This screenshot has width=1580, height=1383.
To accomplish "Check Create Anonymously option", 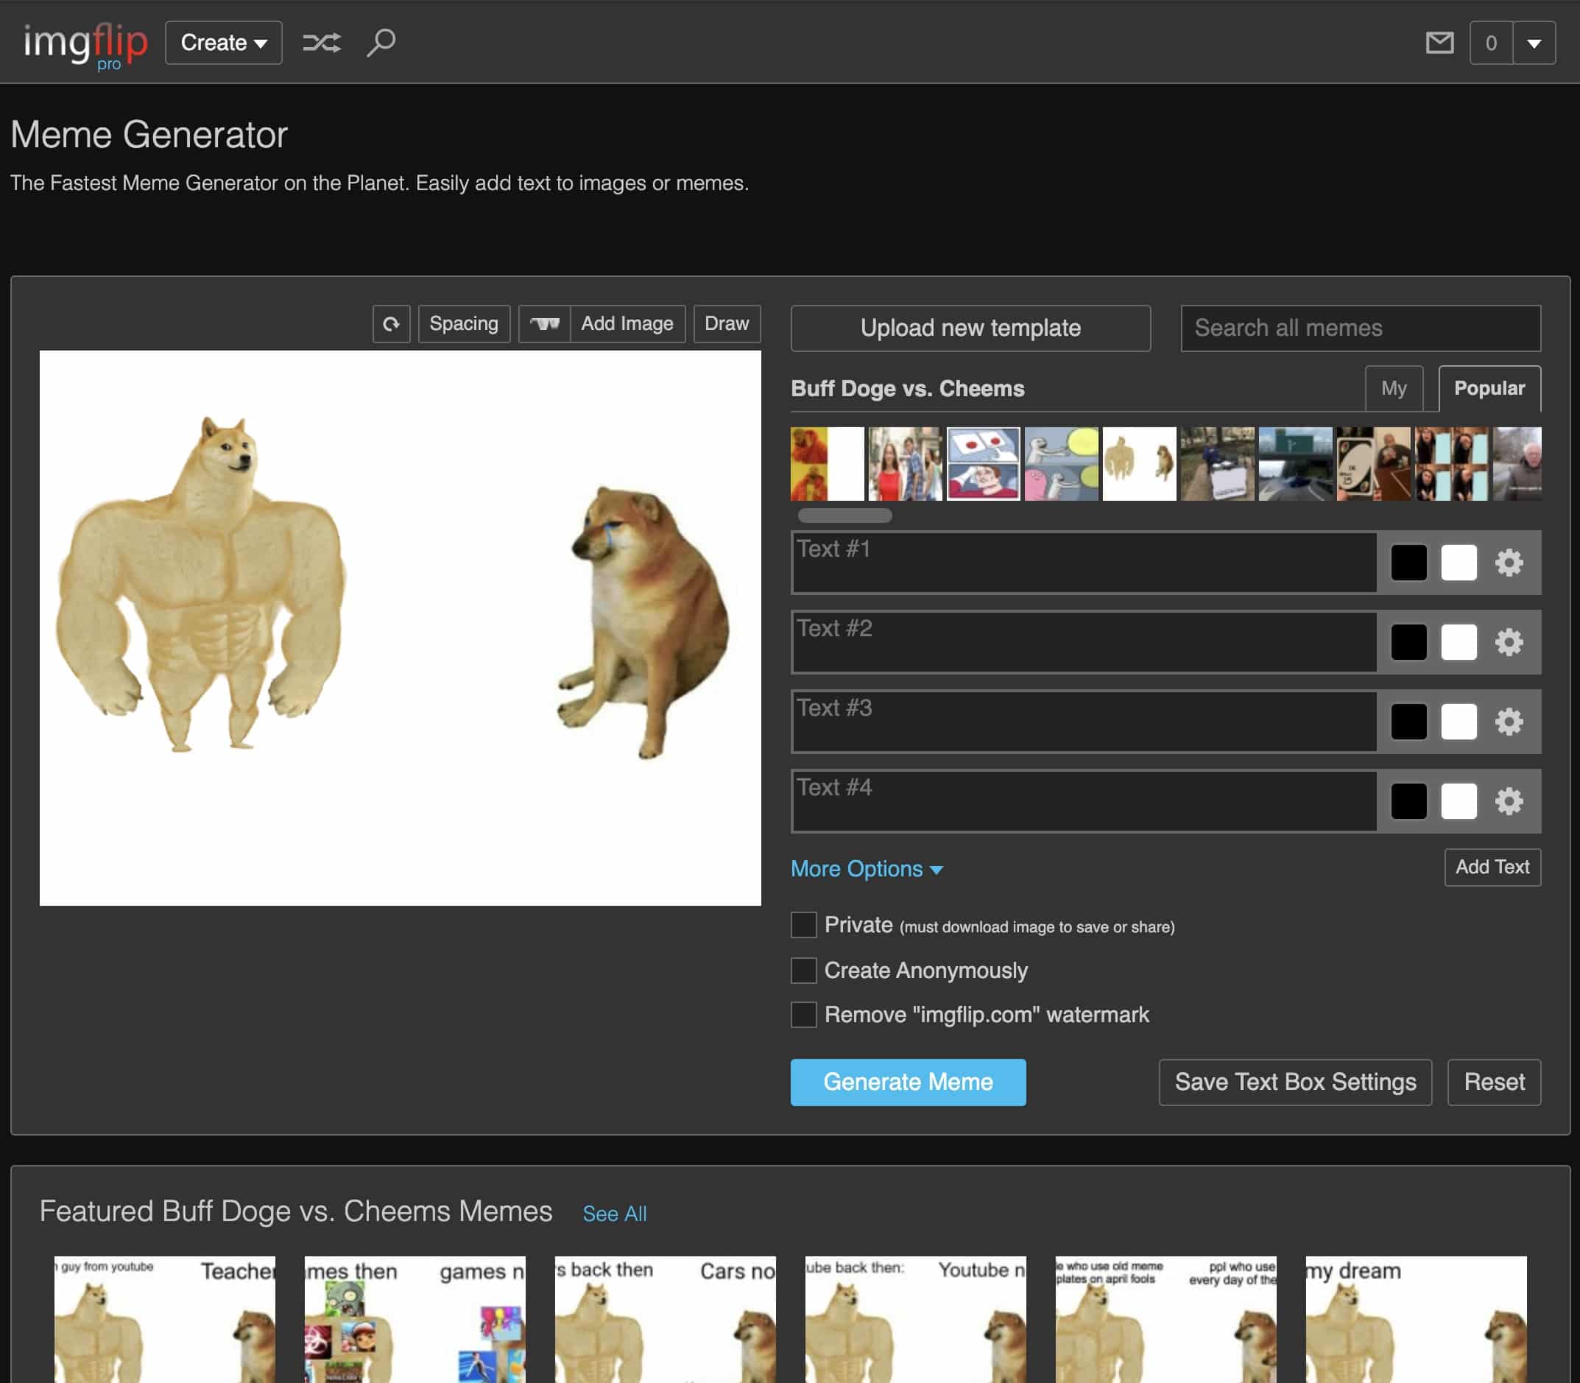I will [803, 970].
